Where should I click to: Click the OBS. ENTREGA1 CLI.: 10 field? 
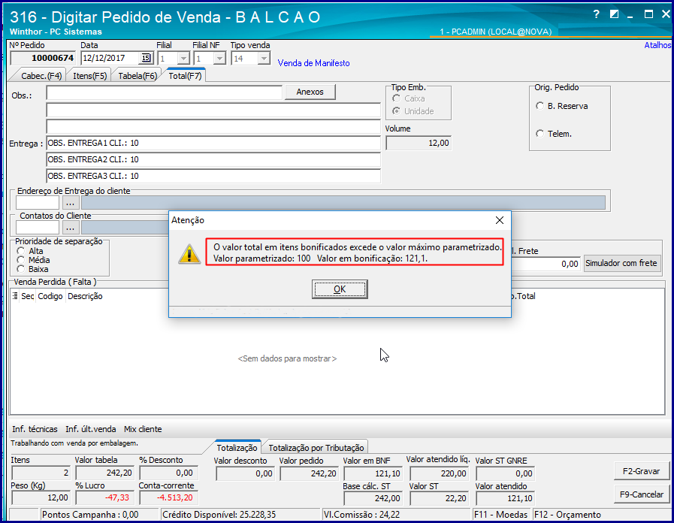[213, 143]
